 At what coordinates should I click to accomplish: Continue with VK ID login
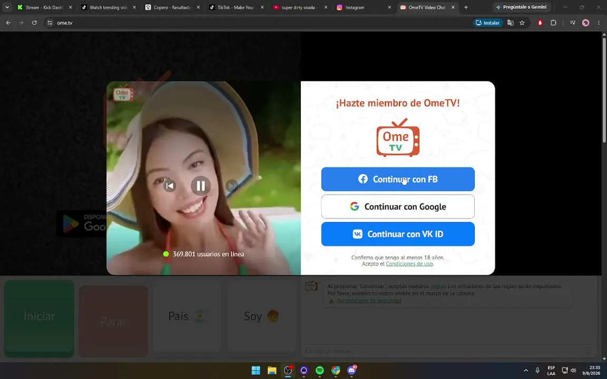click(398, 234)
